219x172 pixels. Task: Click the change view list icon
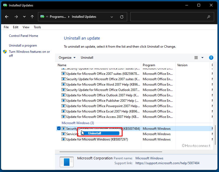196,58
